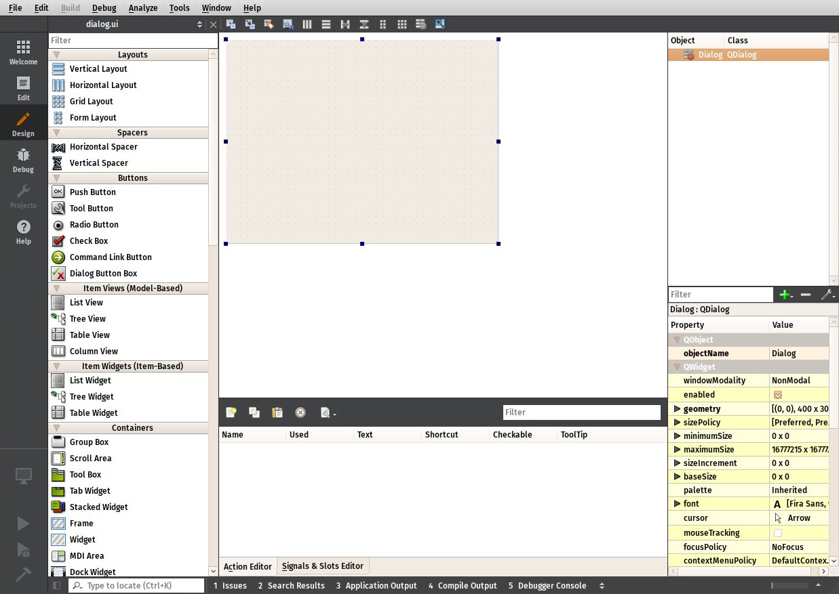839x594 pixels.
Task: Open the Debug menu
Action: (x=104, y=7)
